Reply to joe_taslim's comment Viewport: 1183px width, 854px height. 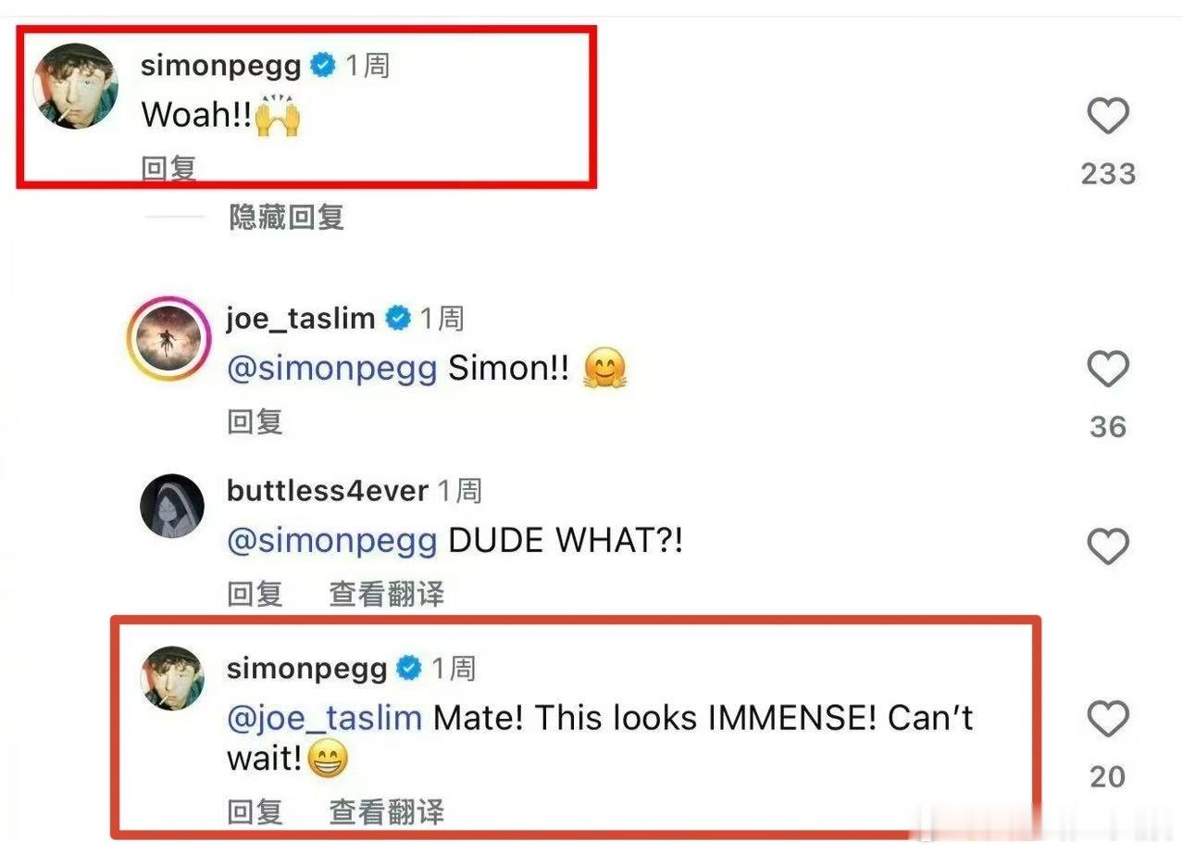(x=255, y=421)
